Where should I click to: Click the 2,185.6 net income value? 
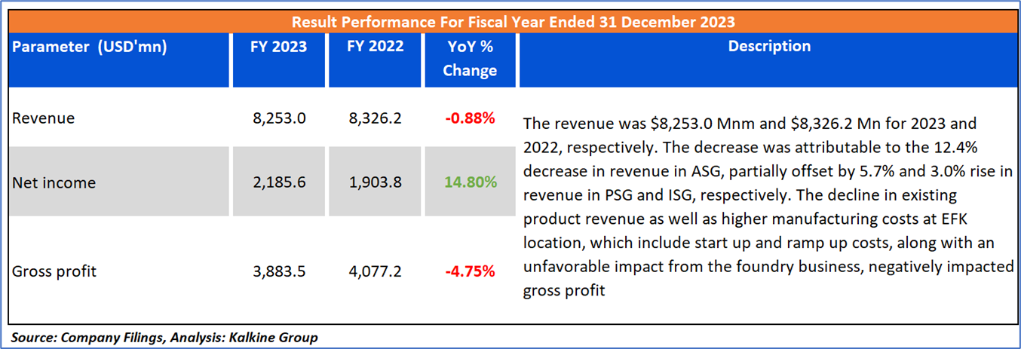pyautogui.click(x=279, y=182)
